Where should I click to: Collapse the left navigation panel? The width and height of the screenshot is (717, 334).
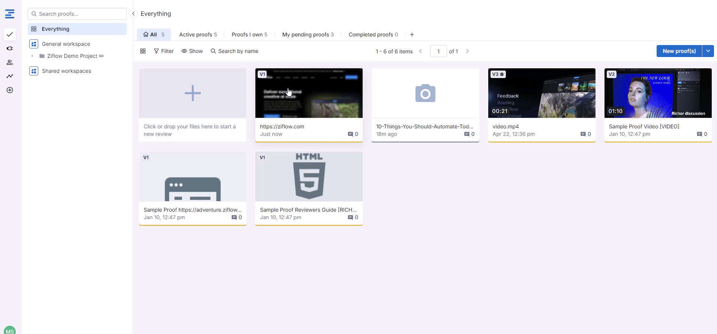pos(133,14)
